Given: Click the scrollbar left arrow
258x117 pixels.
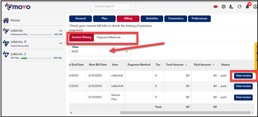Looking at the screenshot, I should (71, 113).
